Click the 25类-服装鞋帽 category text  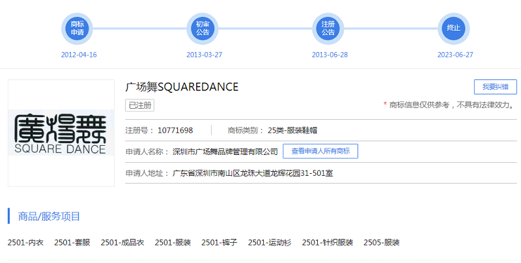[x=292, y=130]
